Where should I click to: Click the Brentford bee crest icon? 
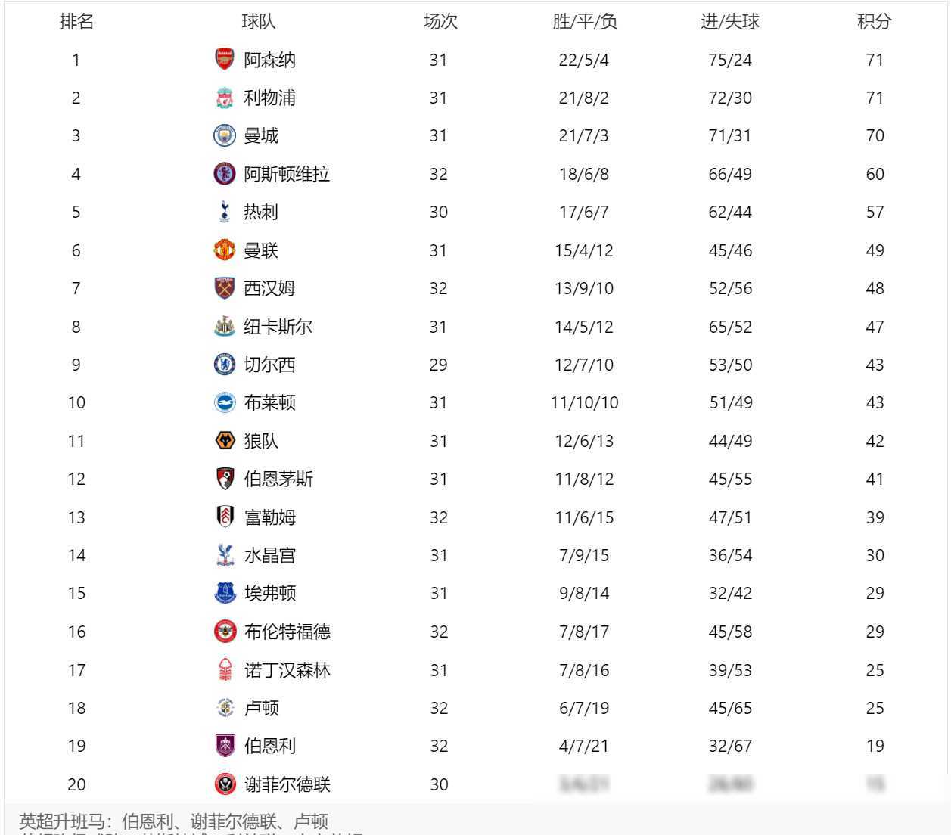click(225, 632)
